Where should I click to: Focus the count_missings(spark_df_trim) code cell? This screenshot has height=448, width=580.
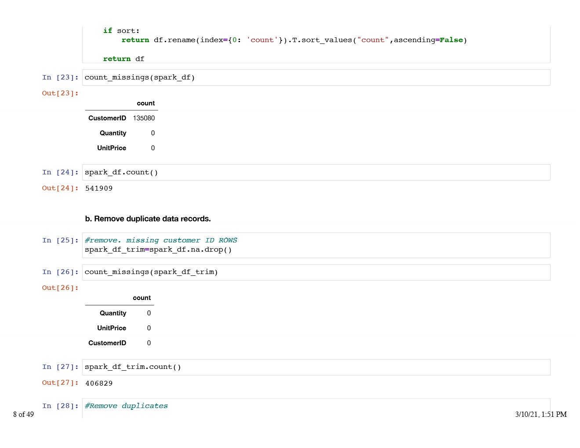click(315, 272)
